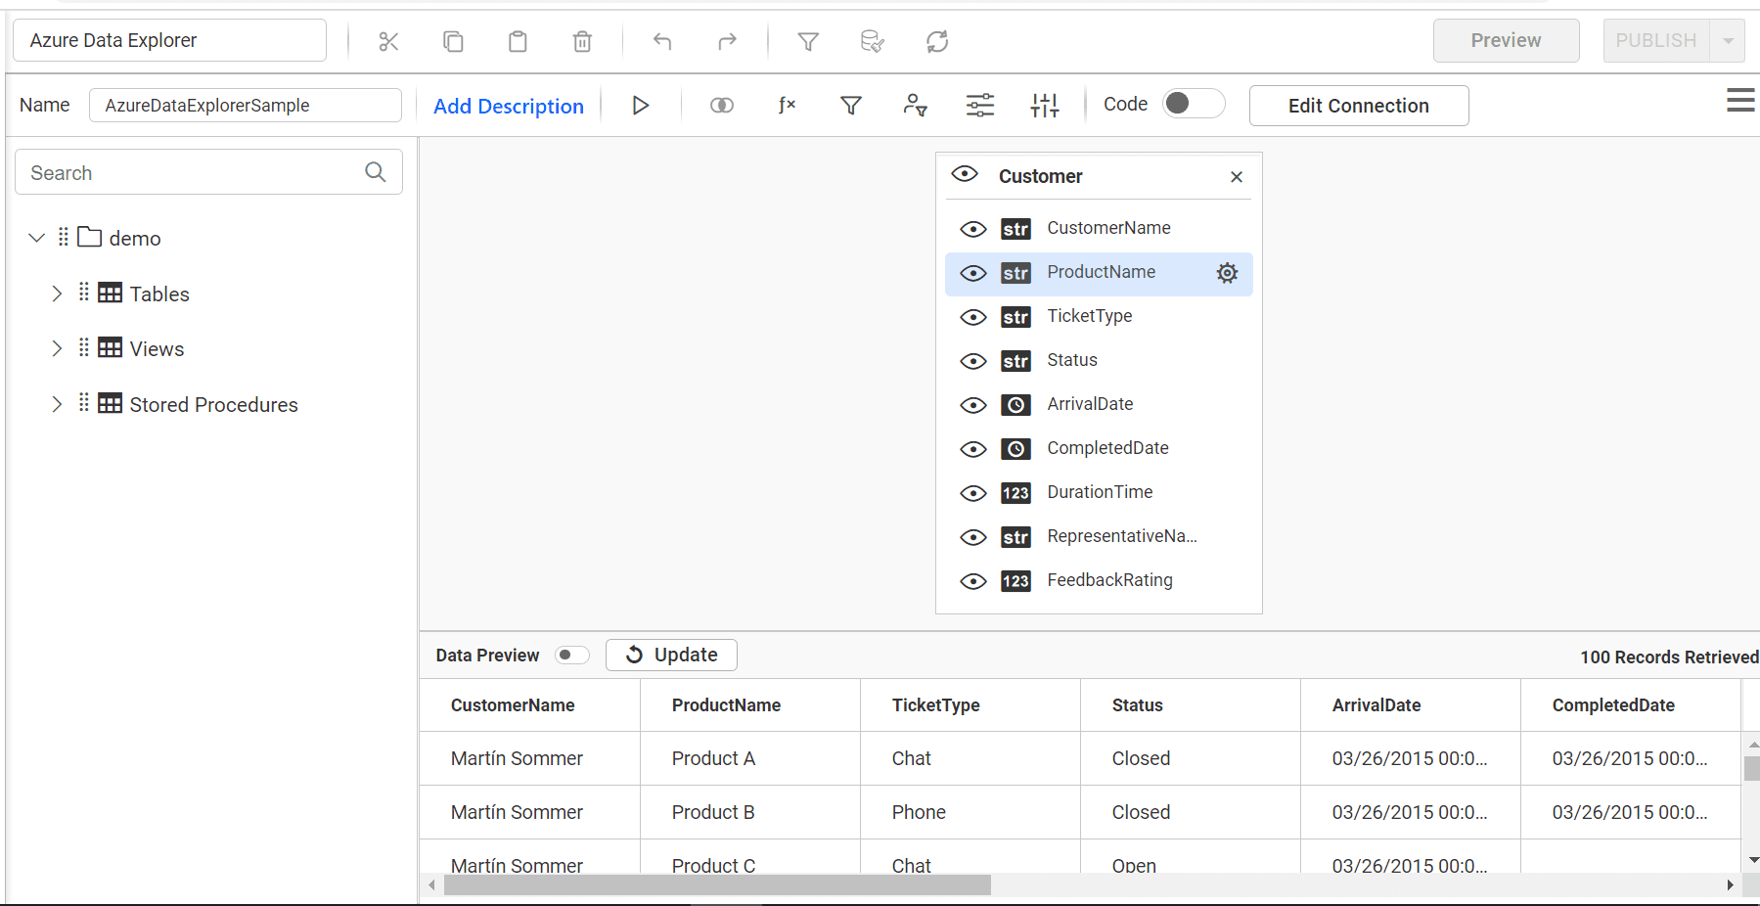Close the Customer table card
The width and height of the screenshot is (1760, 906).
(1237, 177)
